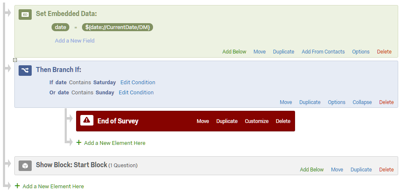Click the Embedded Data ED icon
The height and width of the screenshot is (195, 402).
(25, 14)
